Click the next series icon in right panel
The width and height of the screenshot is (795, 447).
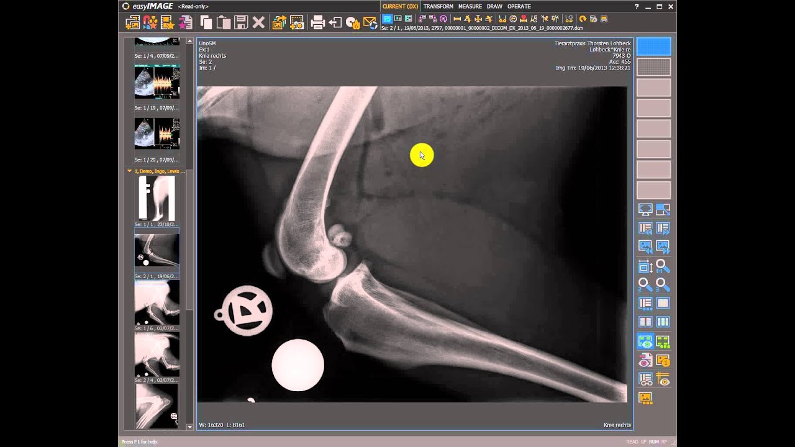[663, 228]
